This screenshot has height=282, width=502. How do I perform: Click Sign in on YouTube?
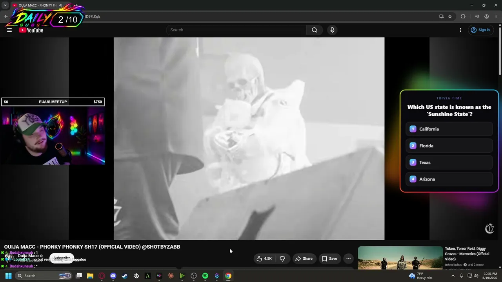point(480,30)
